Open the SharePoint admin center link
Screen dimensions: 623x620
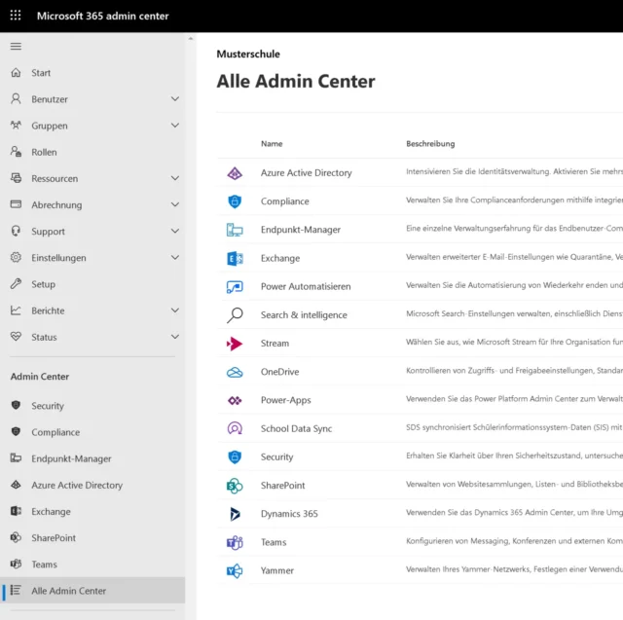point(282,486)
